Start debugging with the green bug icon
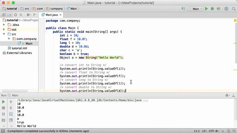This screenshot has height=133, width=237. [x=212, y=9]
